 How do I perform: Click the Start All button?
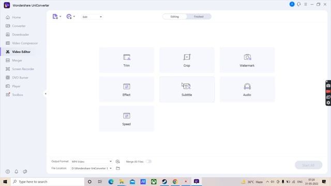(308, 165)
